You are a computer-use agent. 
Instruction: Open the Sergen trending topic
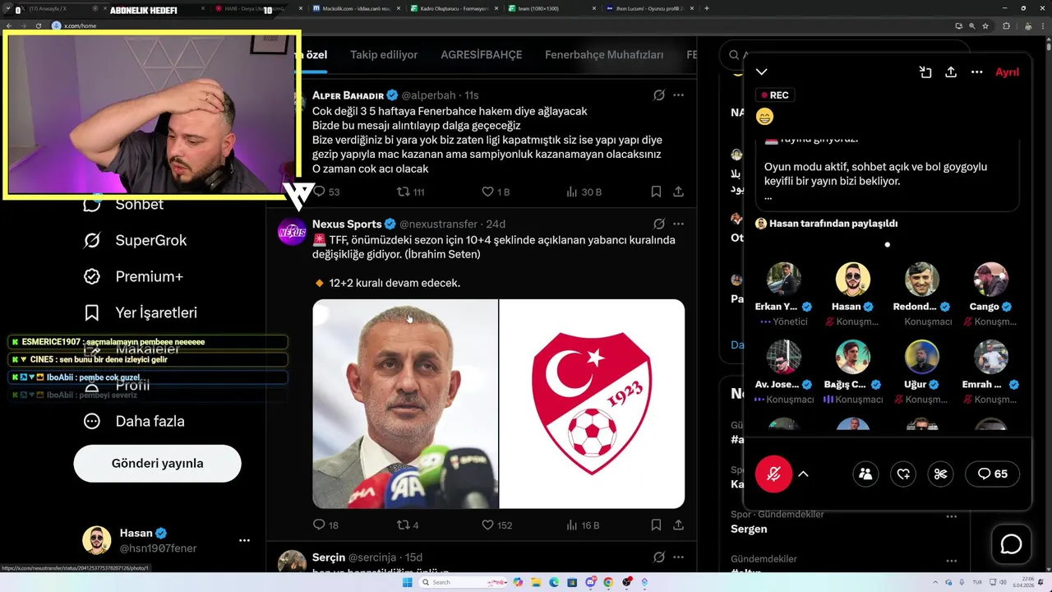coord(749,529)
